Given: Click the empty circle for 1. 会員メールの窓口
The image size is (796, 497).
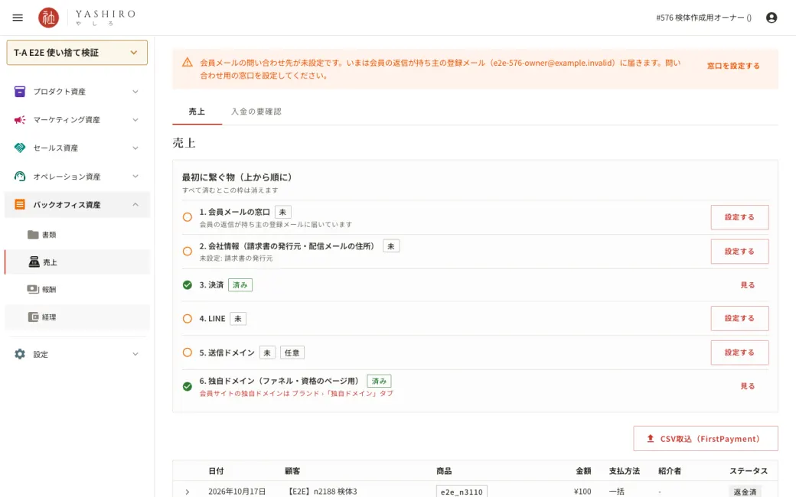Looking at the screenshot, I should (188, 217).
